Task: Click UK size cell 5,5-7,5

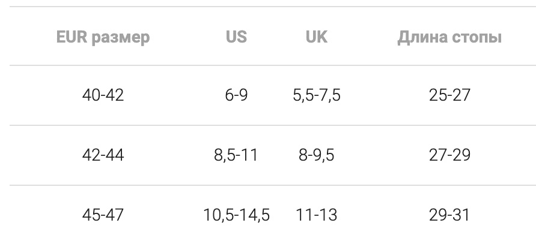Action: (316, 95)
